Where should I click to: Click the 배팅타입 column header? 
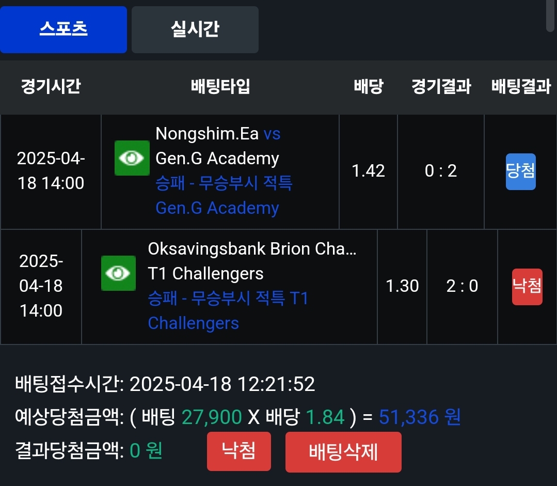click(x=220, y=86)
